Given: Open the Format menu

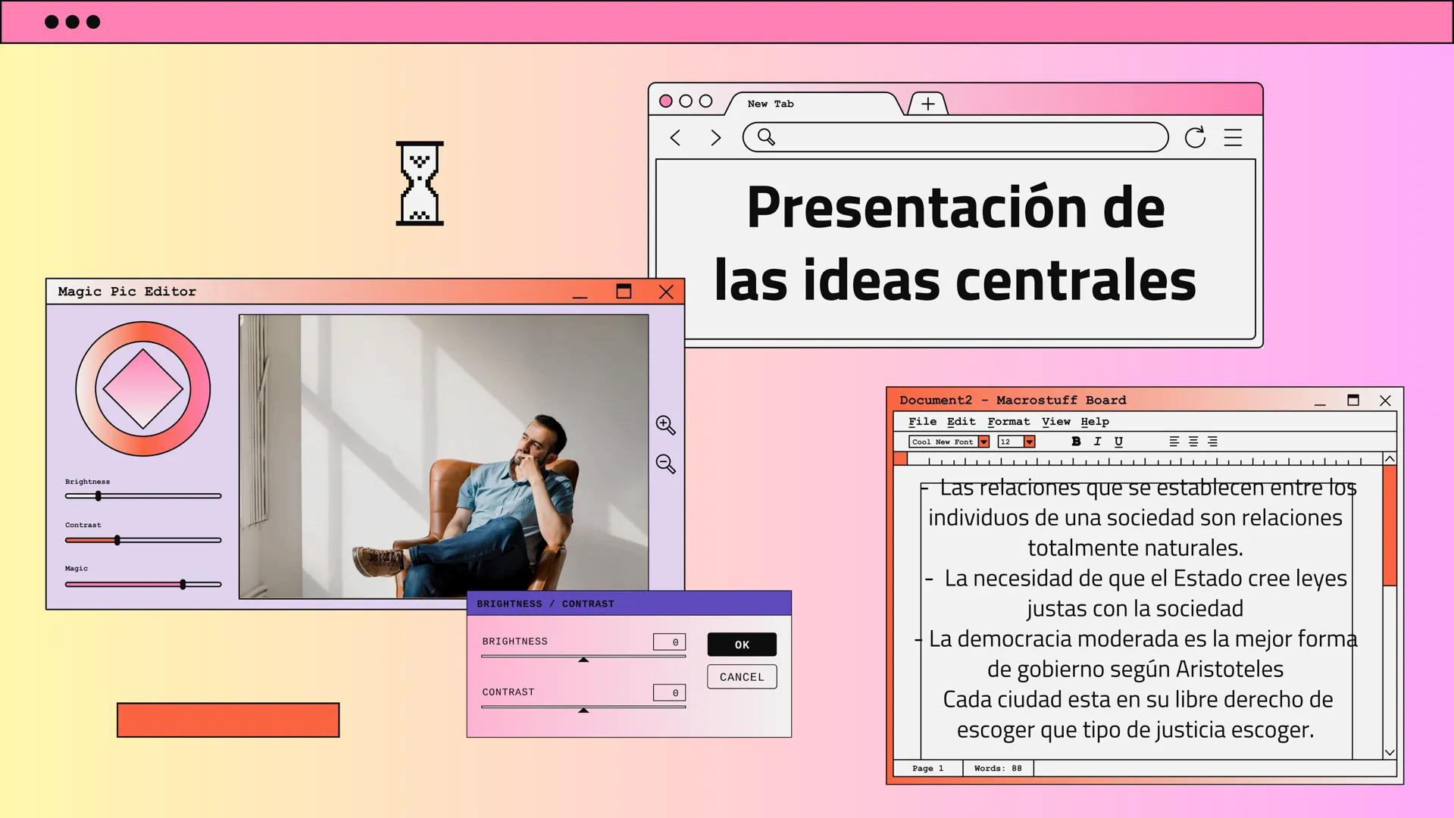Looking at the screenshot, I should point(1008,422).
